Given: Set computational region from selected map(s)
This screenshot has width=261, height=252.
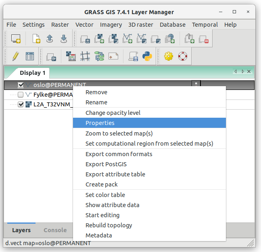Looking at the screenshot, I should [x=149, y=144].
